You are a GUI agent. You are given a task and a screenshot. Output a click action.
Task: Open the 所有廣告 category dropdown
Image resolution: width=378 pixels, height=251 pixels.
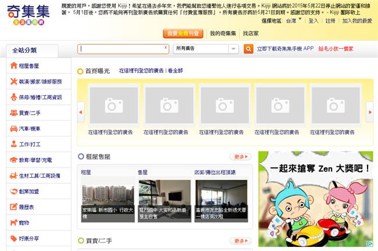pos(206,49)
